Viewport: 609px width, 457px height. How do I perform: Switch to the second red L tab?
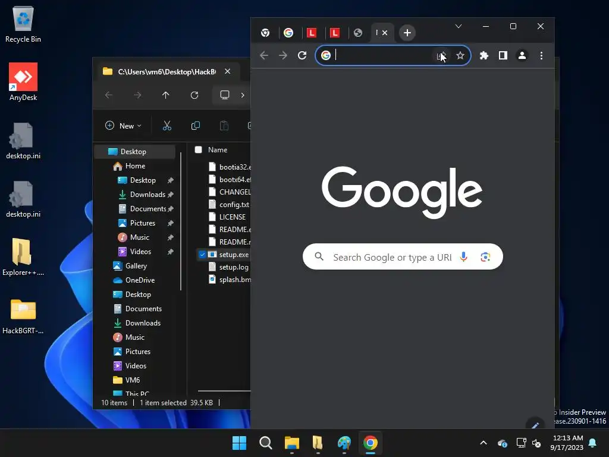(335, 33)
